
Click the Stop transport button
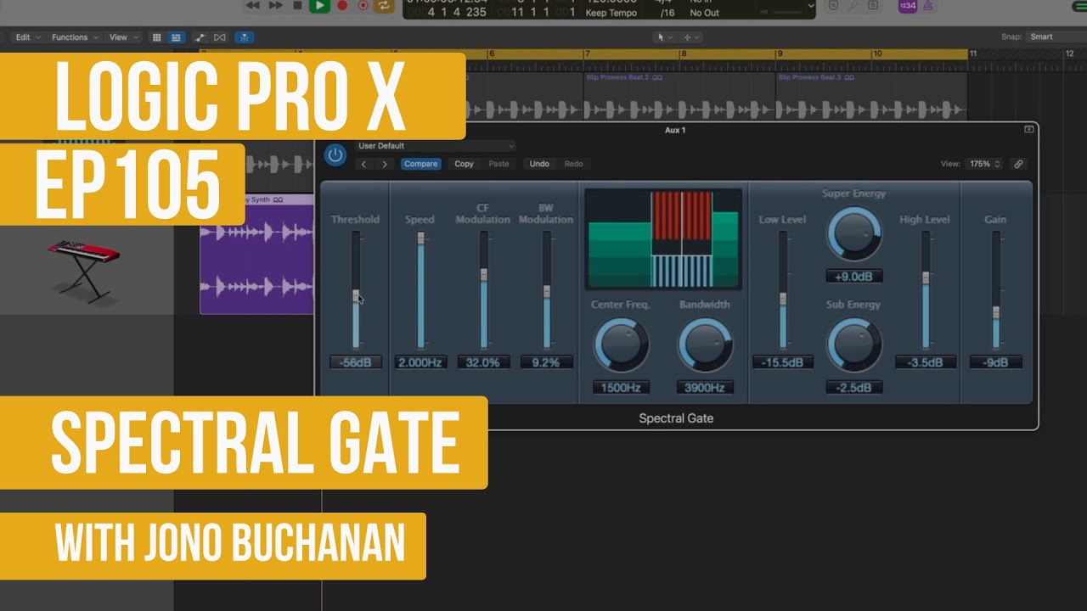[x=297, y=5]
